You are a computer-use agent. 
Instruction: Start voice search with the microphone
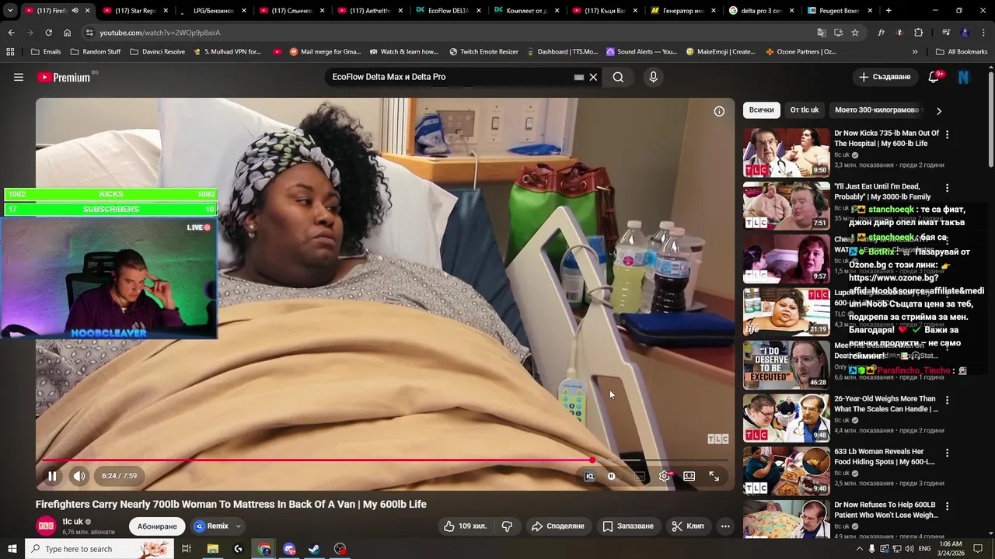653,77
